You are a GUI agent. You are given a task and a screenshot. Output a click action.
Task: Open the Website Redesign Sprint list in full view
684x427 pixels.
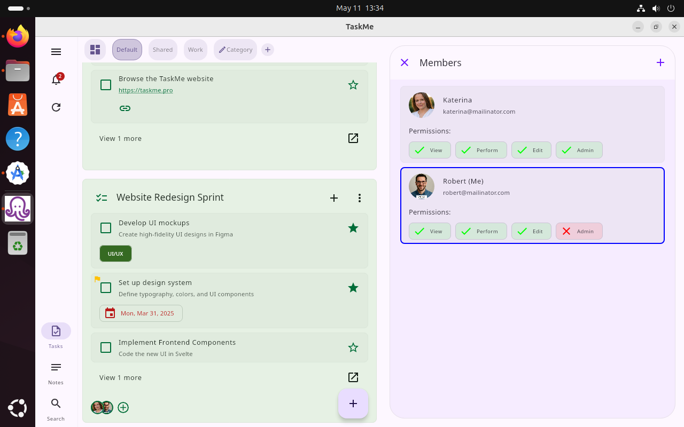353,377
